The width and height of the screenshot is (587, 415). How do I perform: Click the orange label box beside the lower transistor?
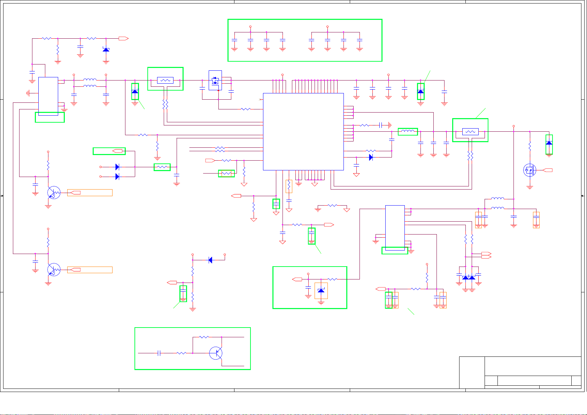(90, 270)
